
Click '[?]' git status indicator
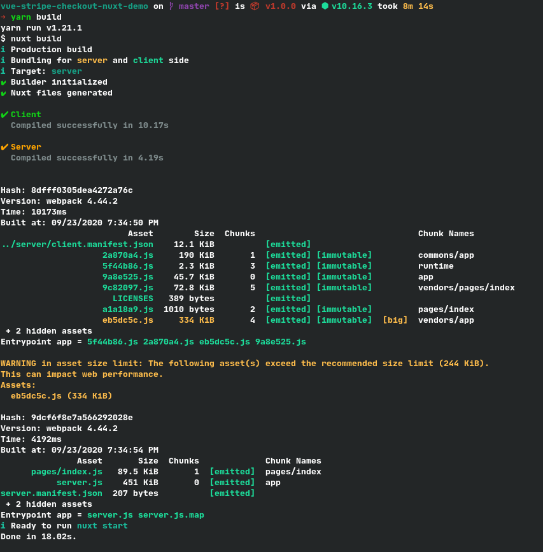pos(222,6)
